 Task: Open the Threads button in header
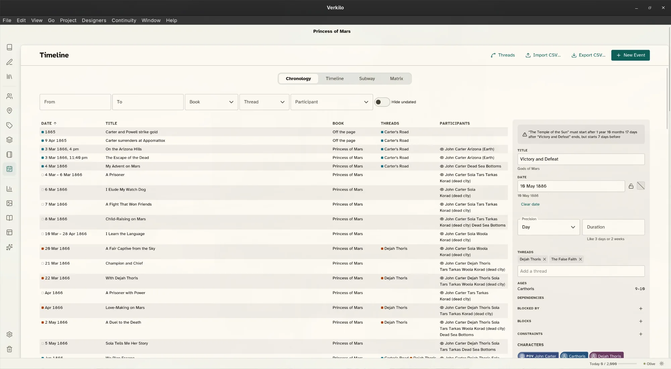(x=503, y=55)
